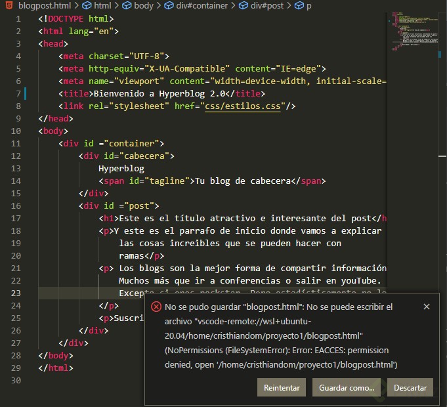The image size is (447, 407).
Task: Click the X-UA-Compatible meta value
Action: click(x=186, y=69)
